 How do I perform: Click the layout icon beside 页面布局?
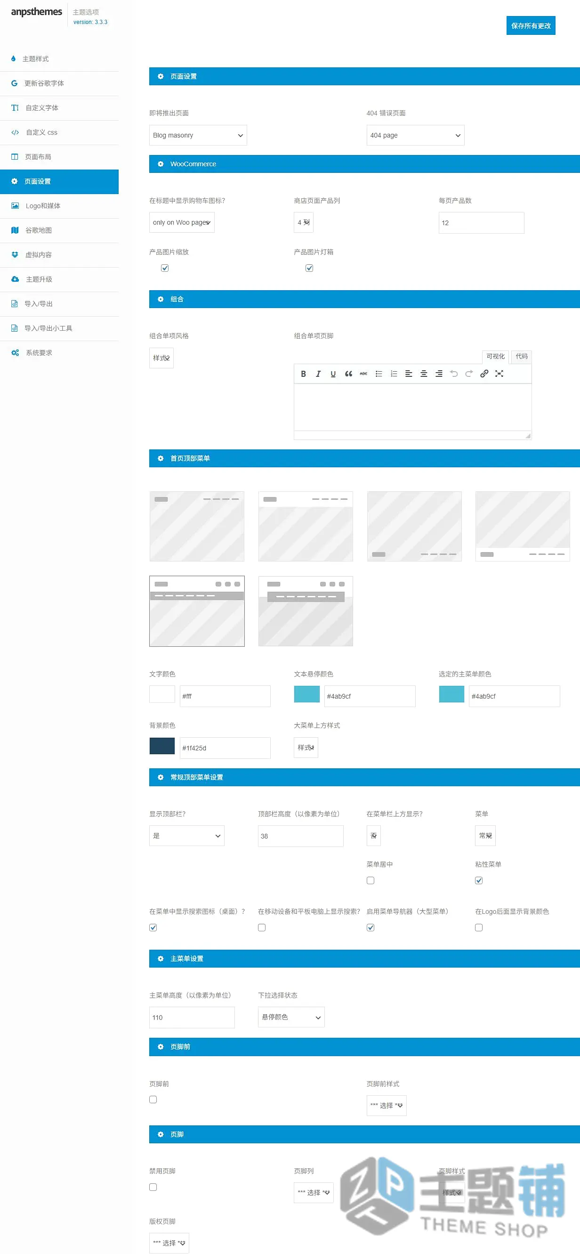(15, 157)
